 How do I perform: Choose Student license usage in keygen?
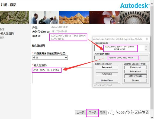[x=136, y=81]
